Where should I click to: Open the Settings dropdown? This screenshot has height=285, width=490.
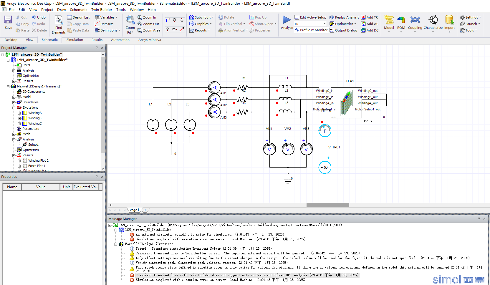pos(470,17)
